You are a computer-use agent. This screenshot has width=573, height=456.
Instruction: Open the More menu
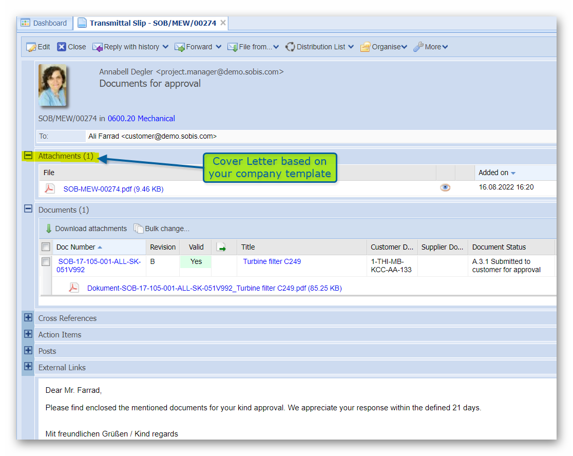[x=431, y=47]
